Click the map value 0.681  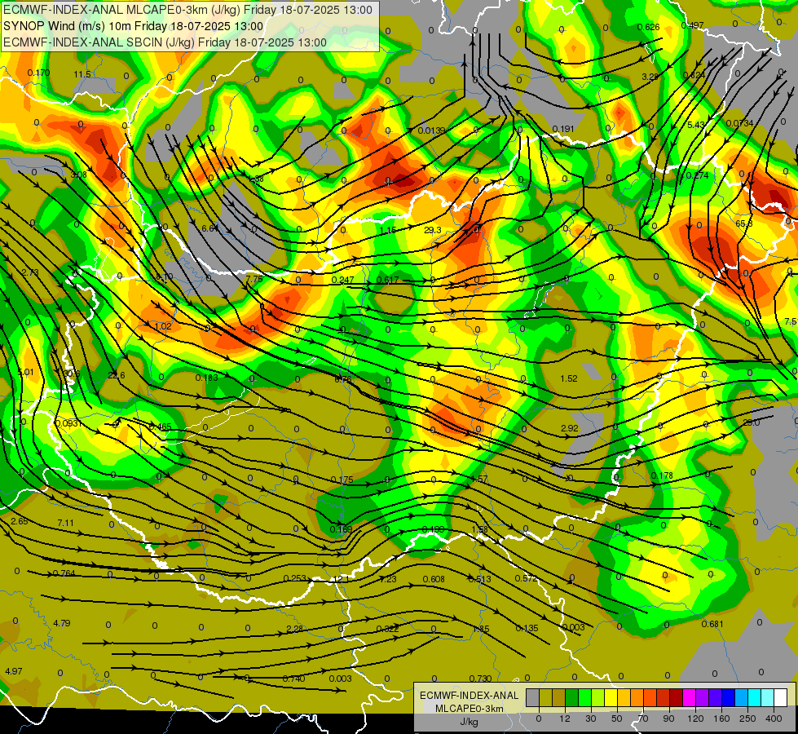point(712,624)
